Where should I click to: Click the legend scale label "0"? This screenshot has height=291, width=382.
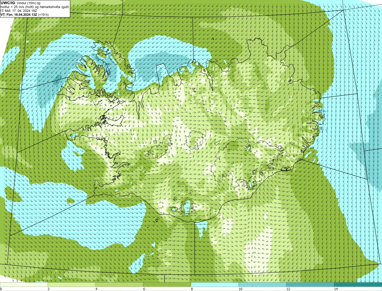coord(1,289)
